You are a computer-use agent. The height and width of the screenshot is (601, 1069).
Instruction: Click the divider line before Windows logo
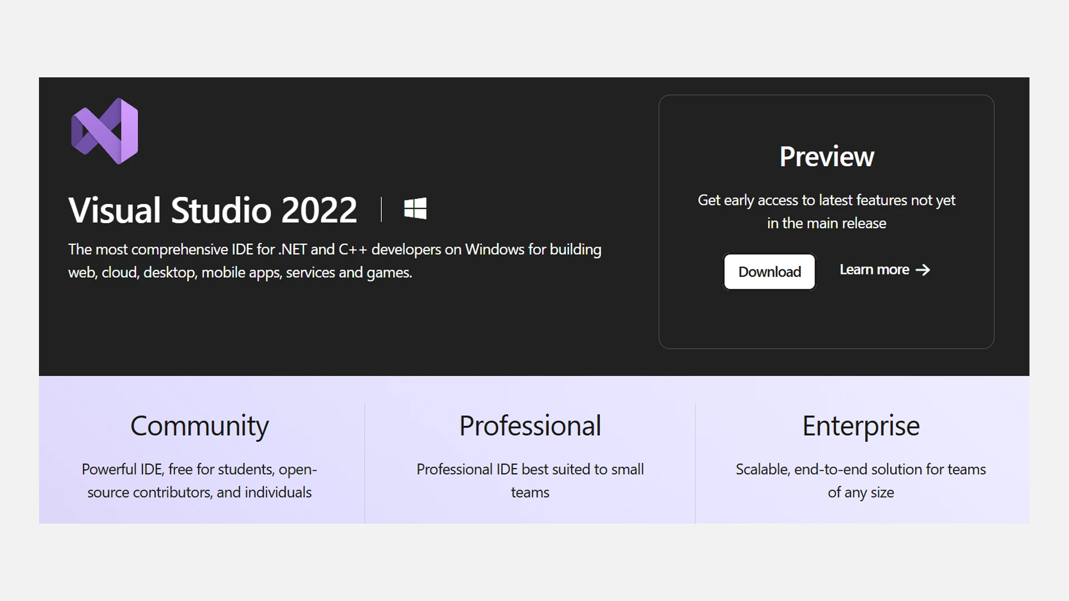click(x=381, y=209)
